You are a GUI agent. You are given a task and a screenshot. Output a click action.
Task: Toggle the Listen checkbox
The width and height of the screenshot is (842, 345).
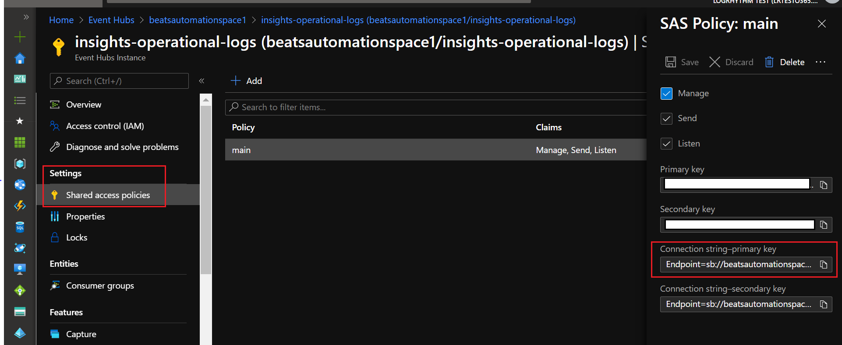tap(666, 144)
